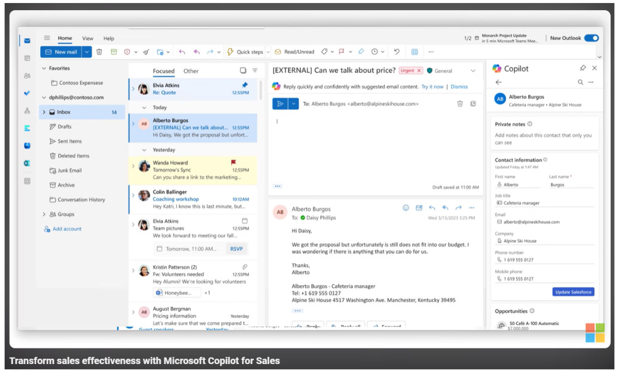Image resolution: width=619 pixels, height=373 pixels.
Task: Click the Update Salesforce button
Action: pos(573,292)
